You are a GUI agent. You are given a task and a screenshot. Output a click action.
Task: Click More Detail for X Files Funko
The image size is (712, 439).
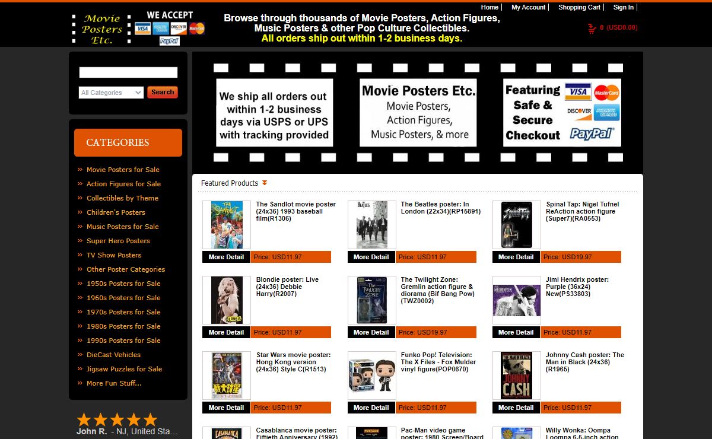pyautogui.click(x=371, y=408)
